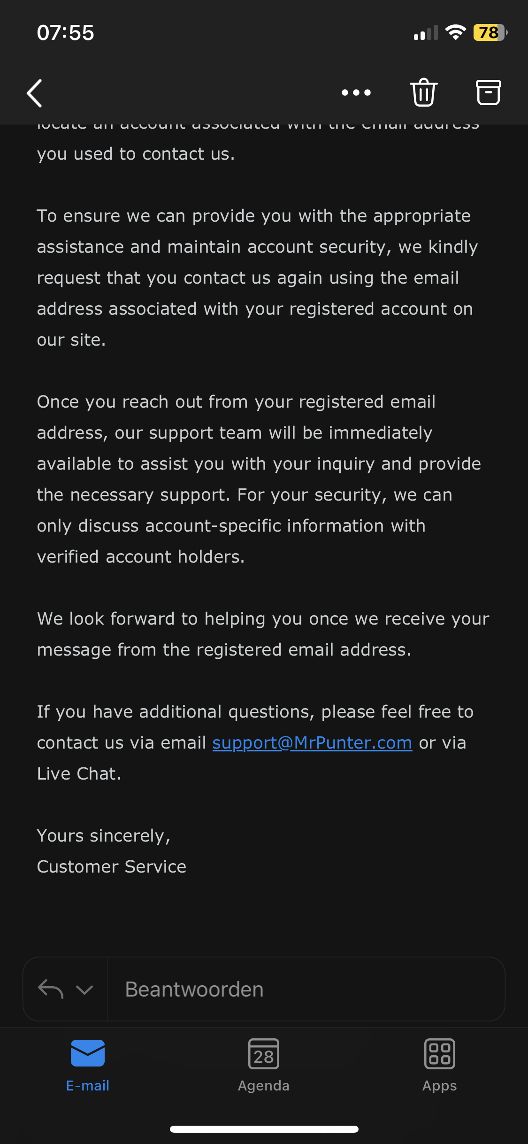Tap the "Customer Service" signature text
Screen dimensions: 528x1144
[112, 866]
